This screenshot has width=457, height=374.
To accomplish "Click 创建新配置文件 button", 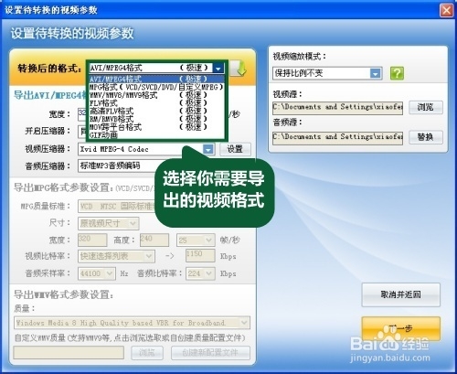I will click(210, 353).
